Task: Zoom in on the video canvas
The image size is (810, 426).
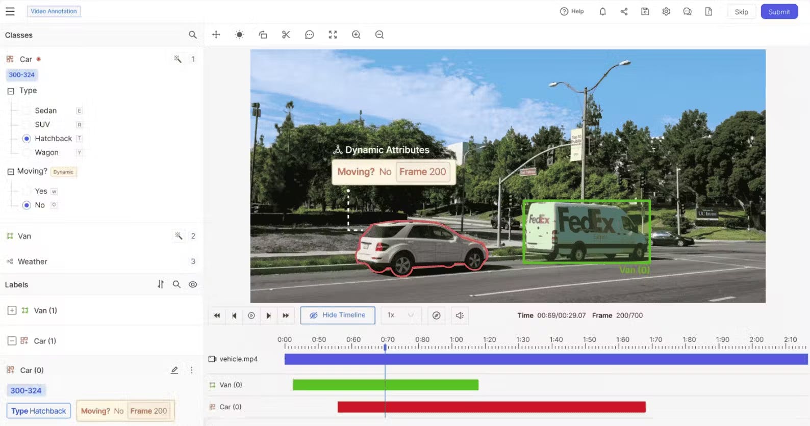Action: tap(356, 35)
